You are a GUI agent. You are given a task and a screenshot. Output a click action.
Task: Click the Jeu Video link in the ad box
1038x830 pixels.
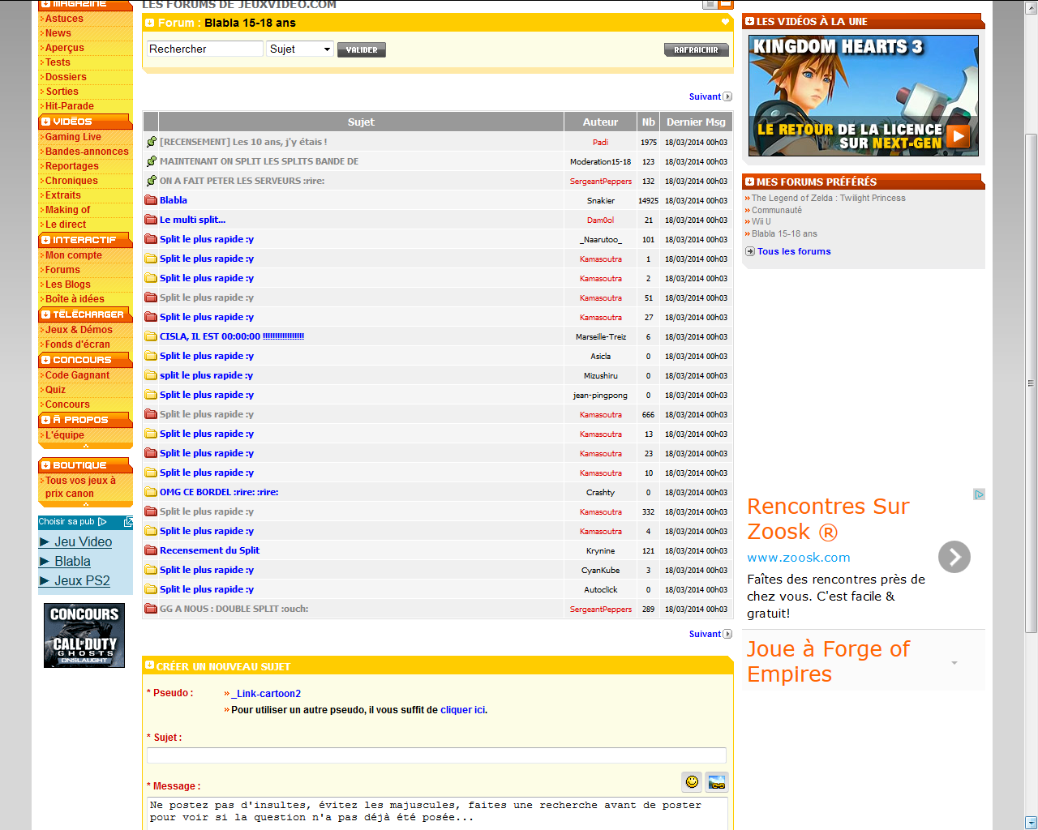(84, 541)
